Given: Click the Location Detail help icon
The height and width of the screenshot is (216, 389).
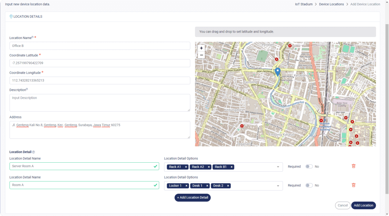Looking at the screenshot, I should click(x=33, y=152).
